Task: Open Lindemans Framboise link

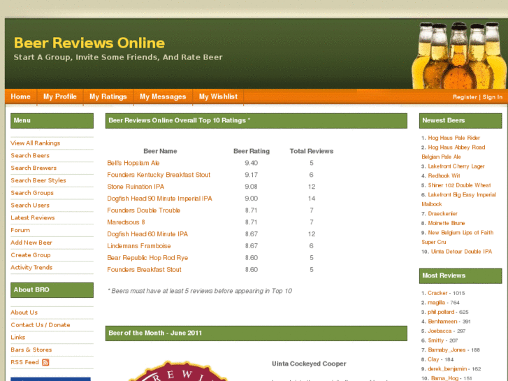Action: click(x=139, y=246)
